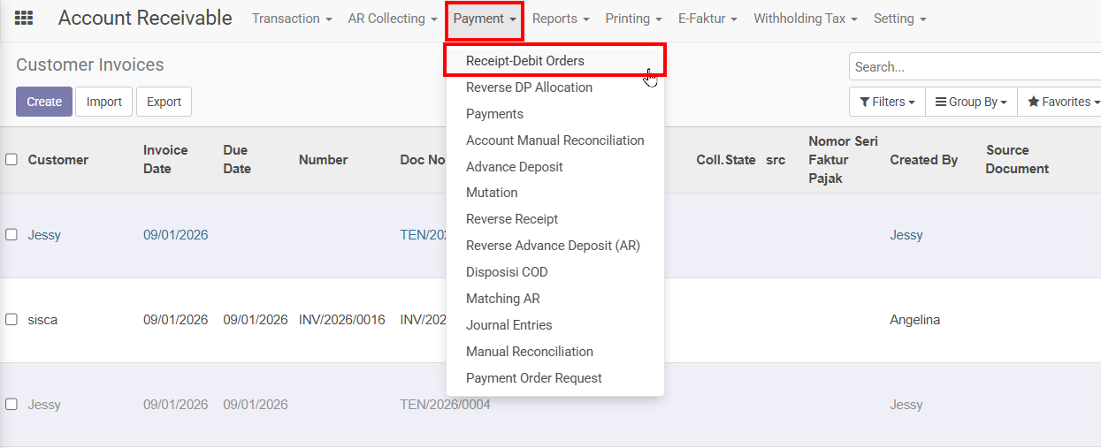
Task: Expand the Filters dropdown
Action: click(887, 102)
